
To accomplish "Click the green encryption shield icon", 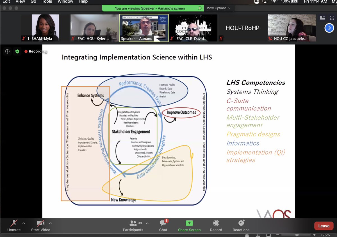I will (17, 51).
